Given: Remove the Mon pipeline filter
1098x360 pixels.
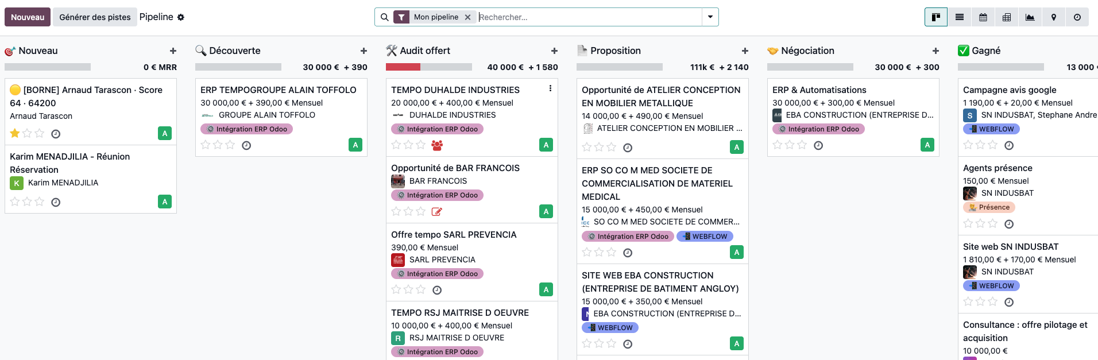Looking at the screenshot, I should pos(468,17).
